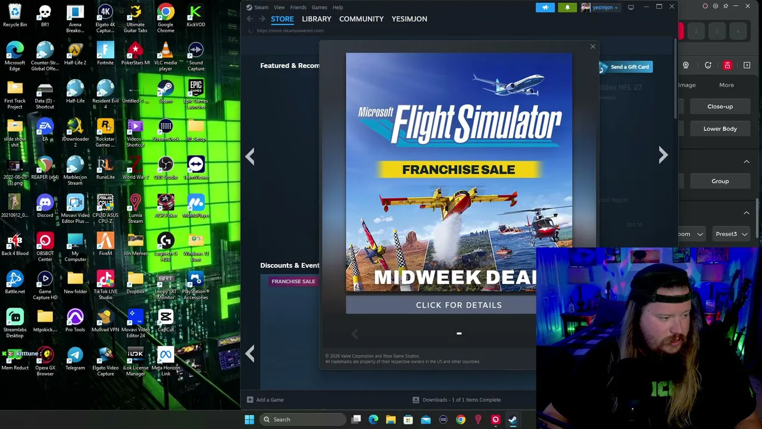Click the taskbar Search box
762x429 pixels.
coord(302,419)
